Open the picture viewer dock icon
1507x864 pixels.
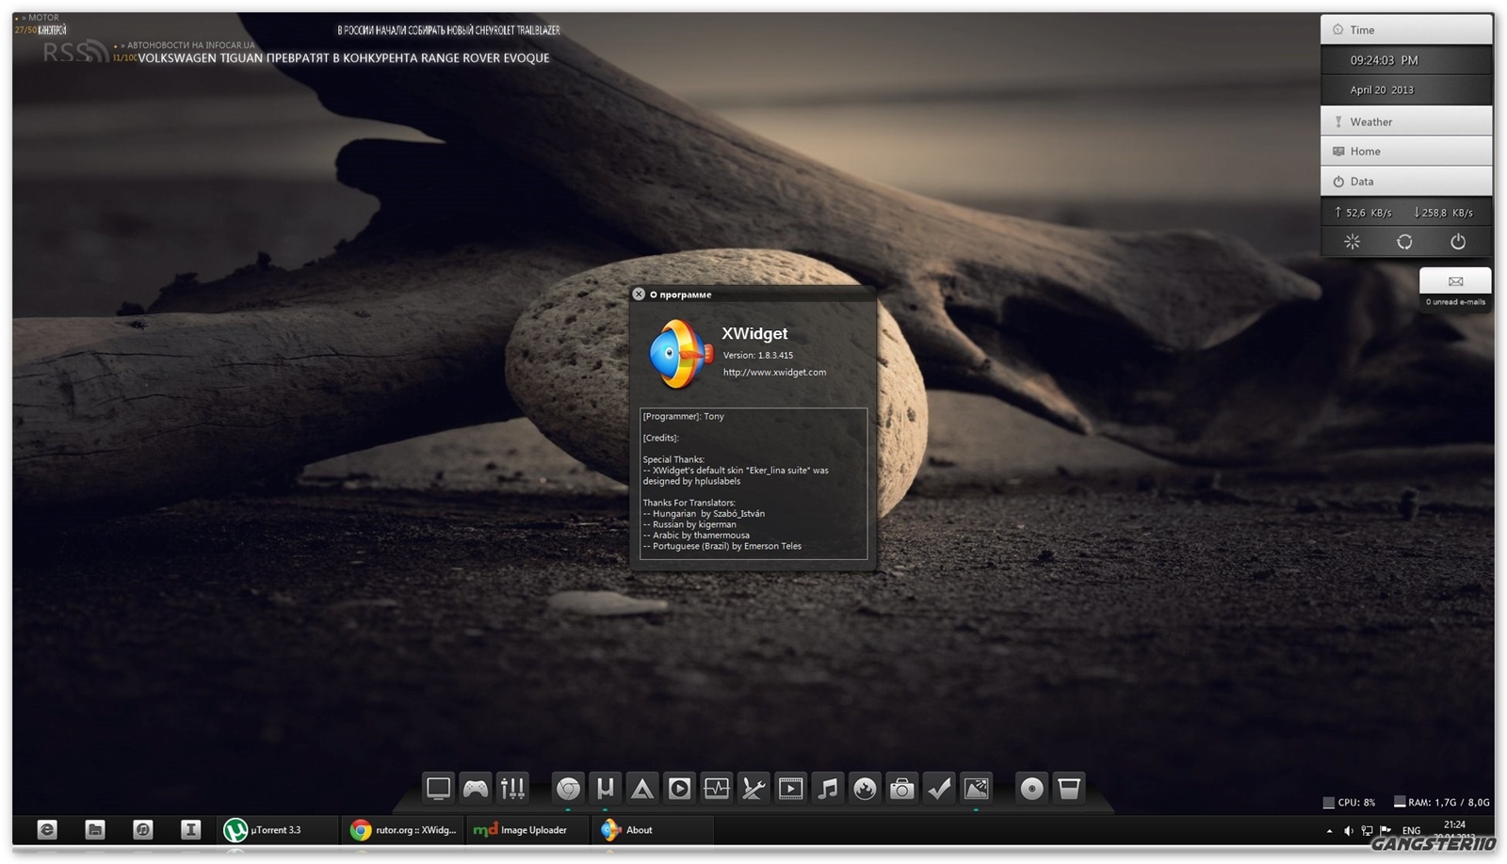click(977, 788)
